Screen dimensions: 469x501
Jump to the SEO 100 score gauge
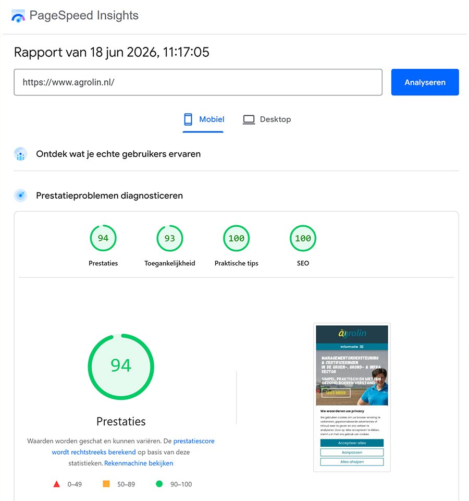[303, 238]
